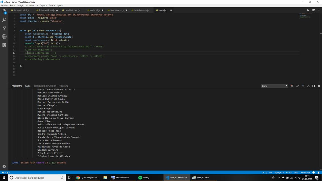322x181 pixels.
Task: Click the Windows search box
Action: pos(37,178)
